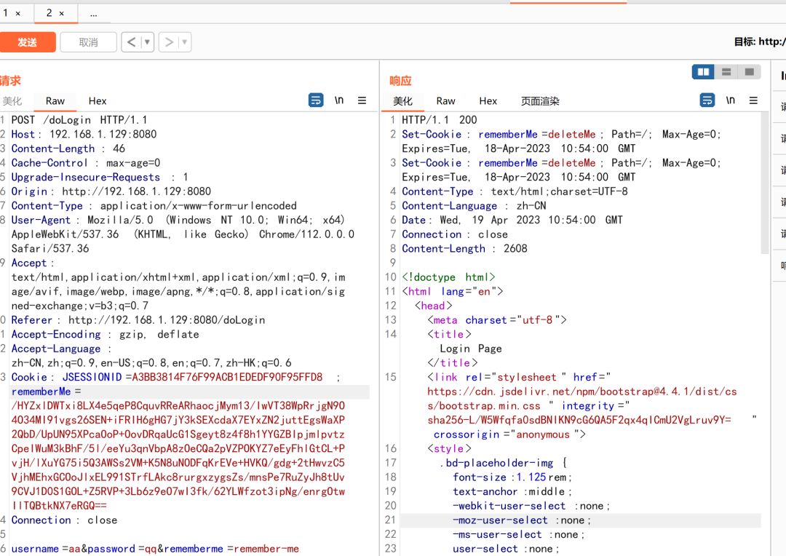Click the <!doctype html> line

[448, 277]
